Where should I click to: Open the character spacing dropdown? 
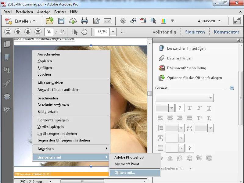point(210,128)
